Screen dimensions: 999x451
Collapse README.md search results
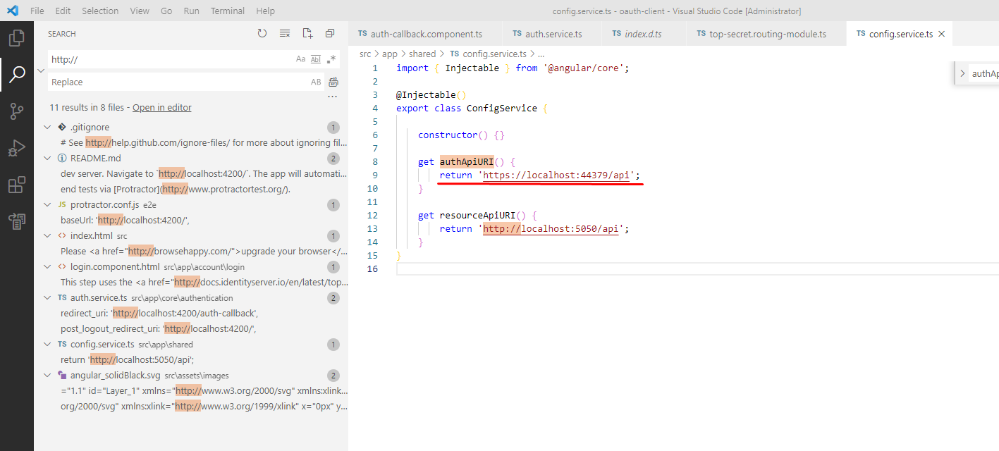47,159
